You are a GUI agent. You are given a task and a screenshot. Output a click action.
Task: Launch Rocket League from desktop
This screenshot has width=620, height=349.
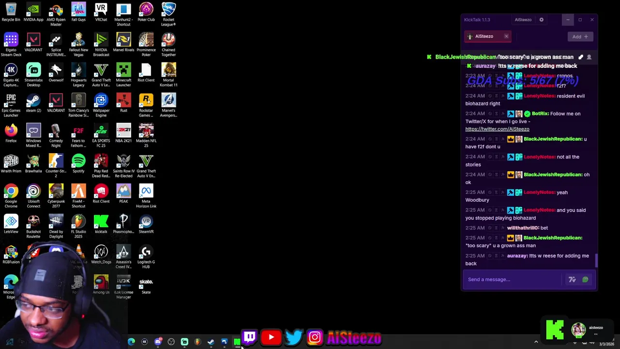click(169, 15)
